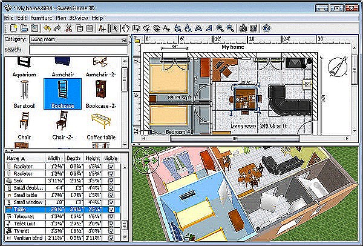Open the Edit menu
Screen dimensions: 363x246
(22, 18)
